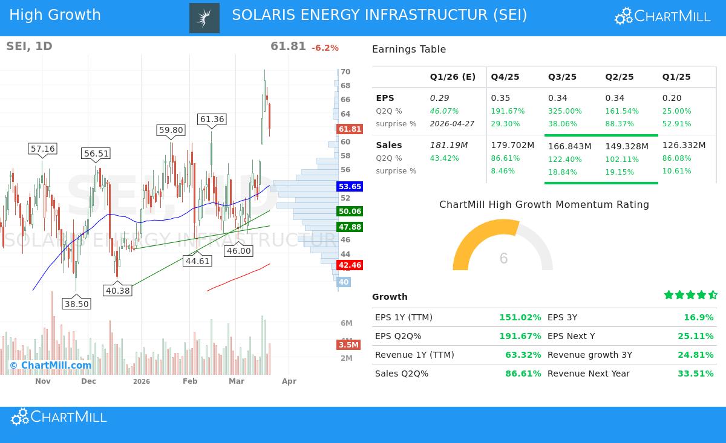Click the SEI company logo in the header
Viewport: 726px width, 443px height.
point(204,15)
